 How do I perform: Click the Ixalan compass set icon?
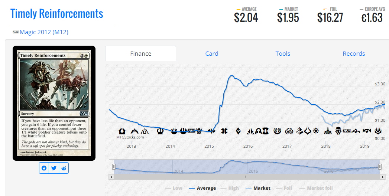316,131
